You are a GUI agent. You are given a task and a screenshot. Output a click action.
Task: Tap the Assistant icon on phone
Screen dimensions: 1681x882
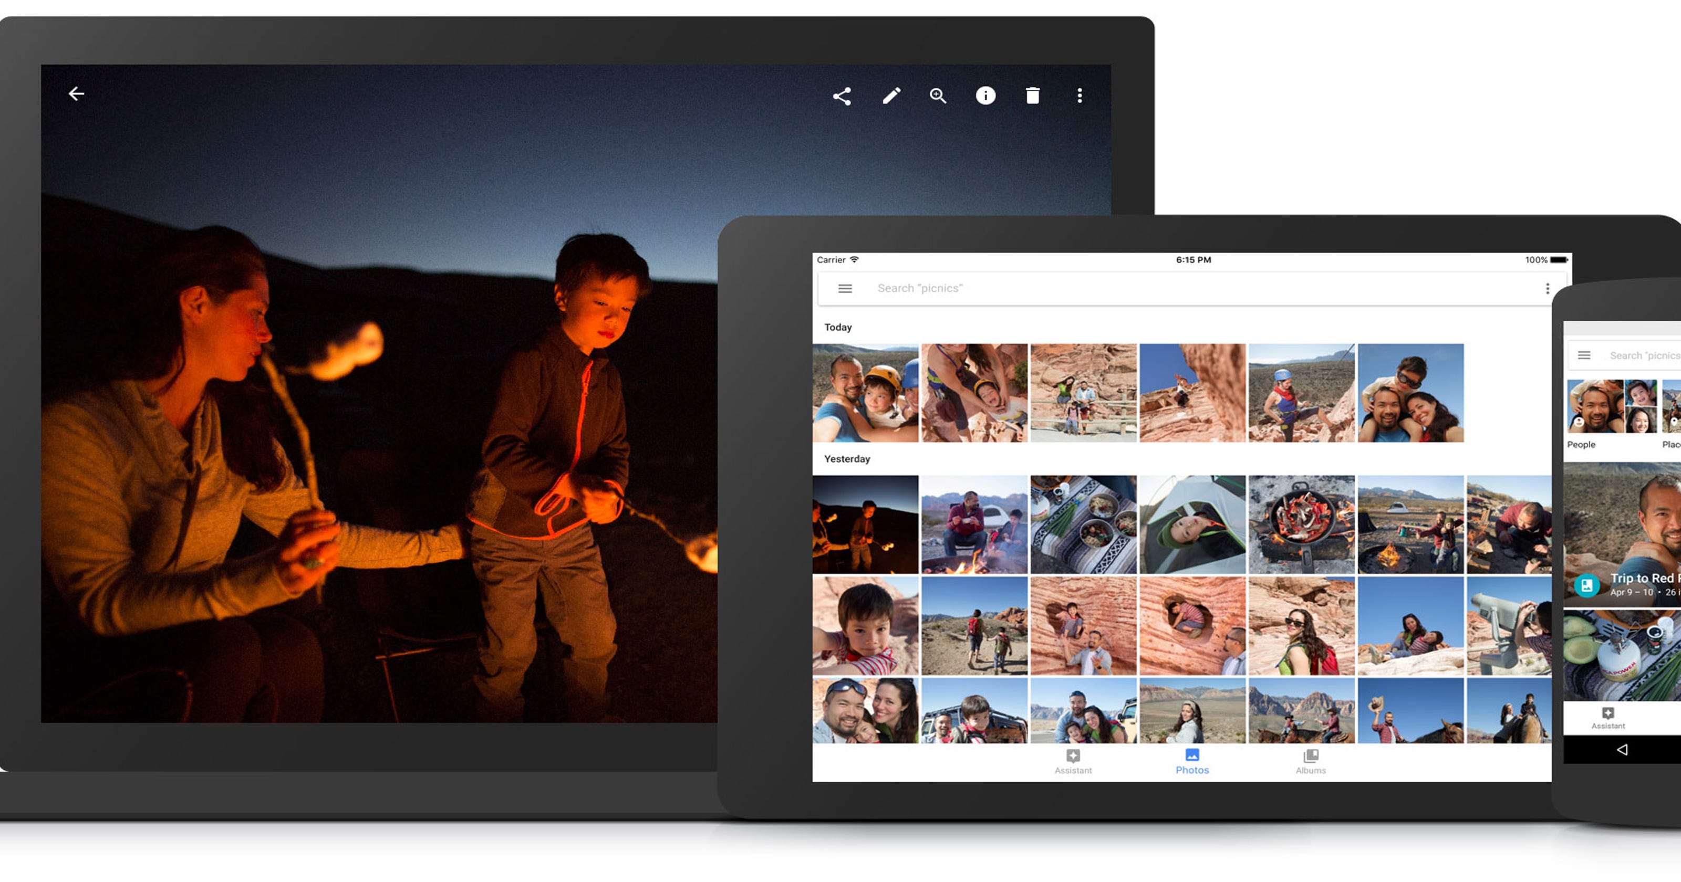tap(1608, 717)
